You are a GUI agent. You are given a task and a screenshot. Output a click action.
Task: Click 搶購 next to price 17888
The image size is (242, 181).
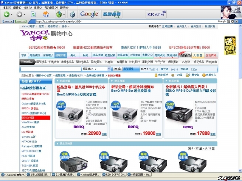(213, 134)
